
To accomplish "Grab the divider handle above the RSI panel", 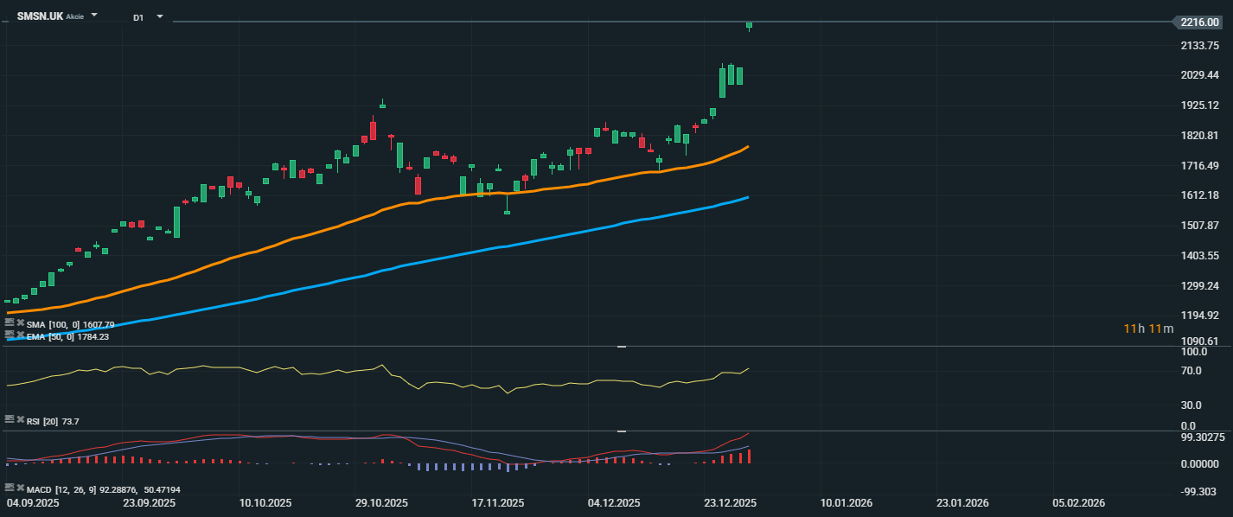I will [621, 347].
